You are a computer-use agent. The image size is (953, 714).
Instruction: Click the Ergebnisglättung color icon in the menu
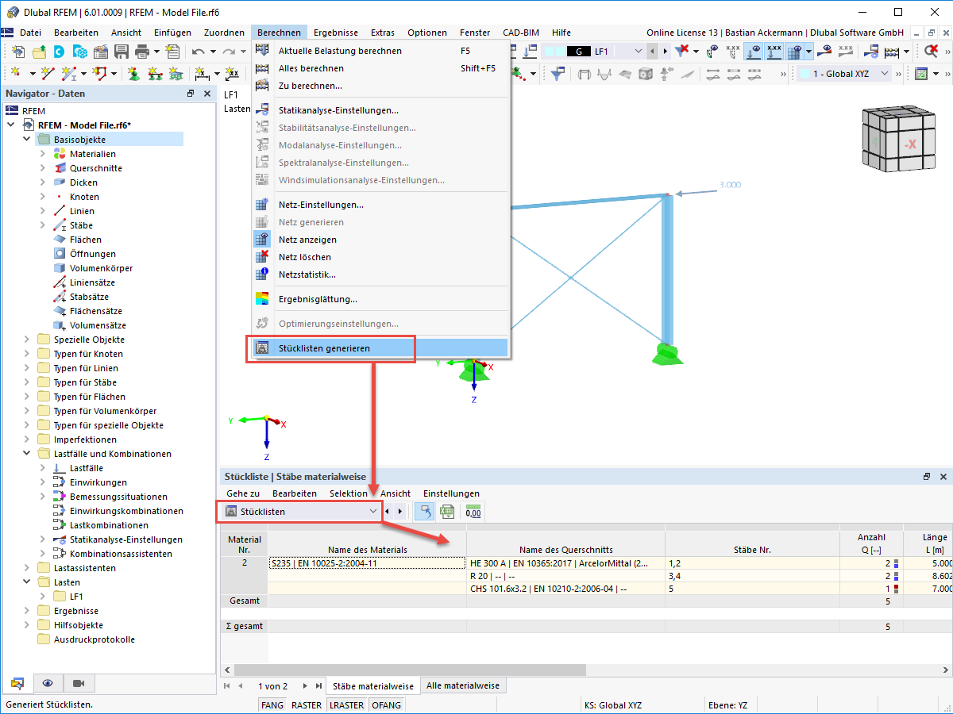pyautogui.click(x=262, y=297)
